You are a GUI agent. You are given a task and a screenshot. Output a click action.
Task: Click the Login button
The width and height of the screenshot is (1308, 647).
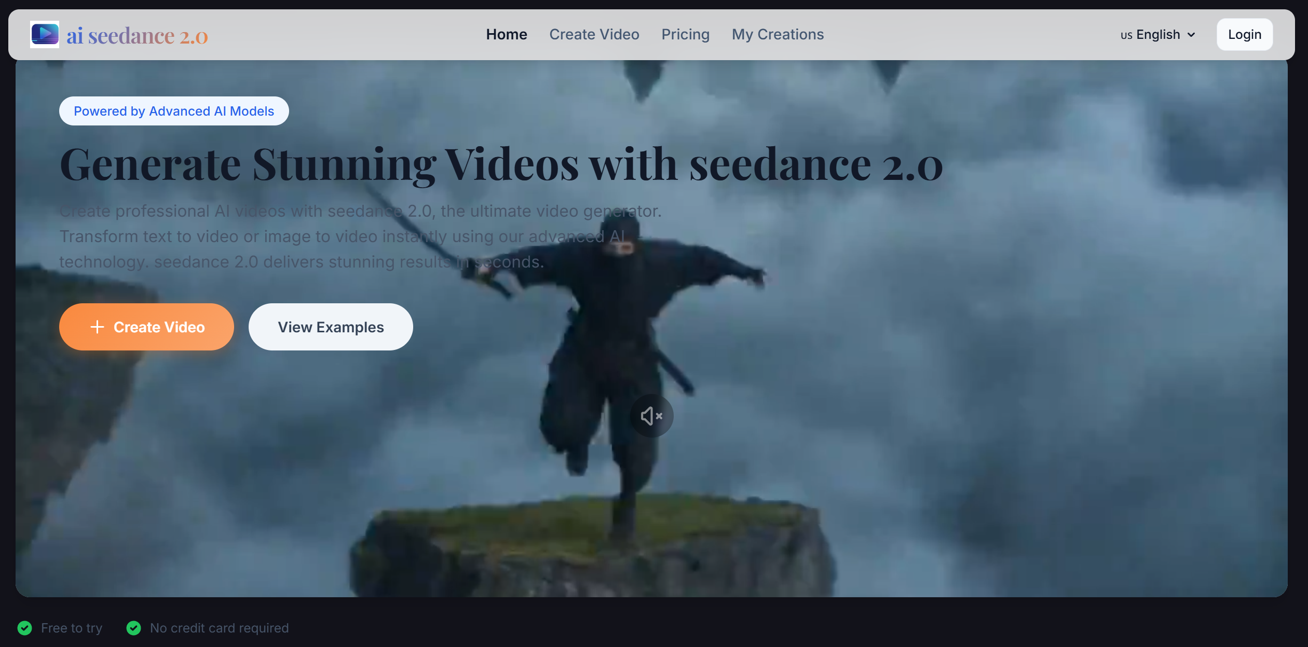(1244, 34)
